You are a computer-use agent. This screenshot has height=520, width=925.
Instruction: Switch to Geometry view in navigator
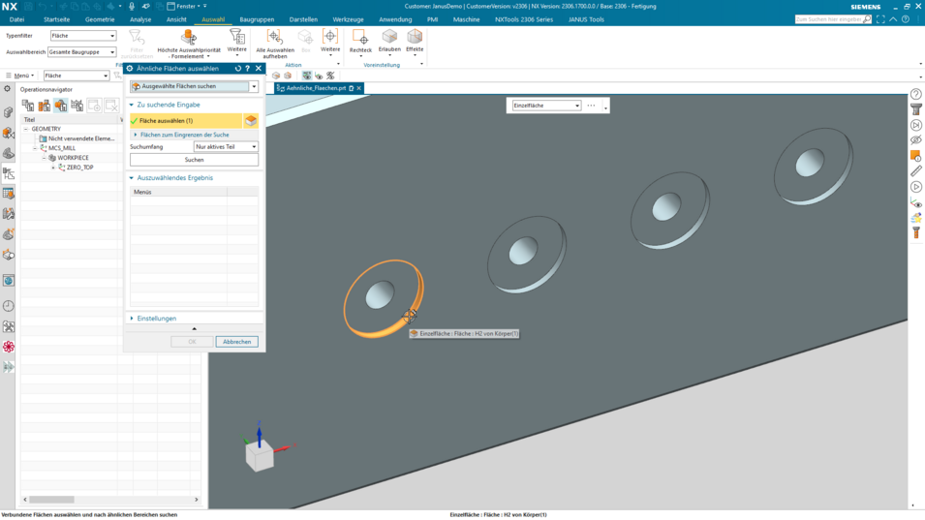pos(61,105)
